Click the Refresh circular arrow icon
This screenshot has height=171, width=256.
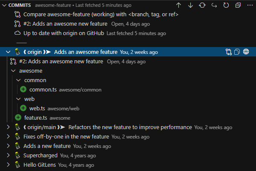[226, 5]
